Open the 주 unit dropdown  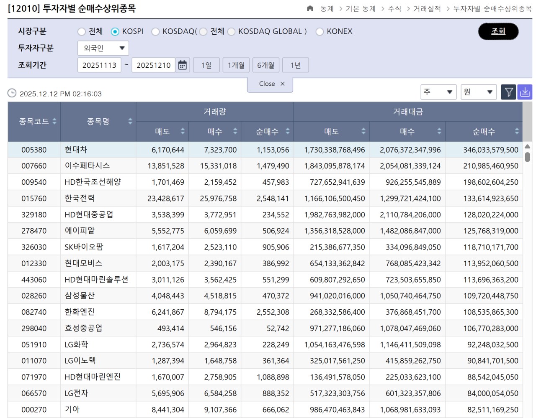438,92
